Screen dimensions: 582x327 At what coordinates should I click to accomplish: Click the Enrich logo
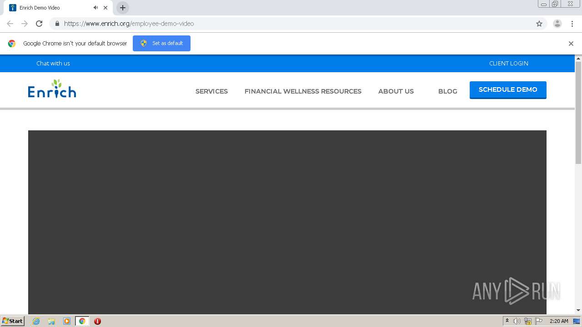pyautogui.click(x=52, y=89)
